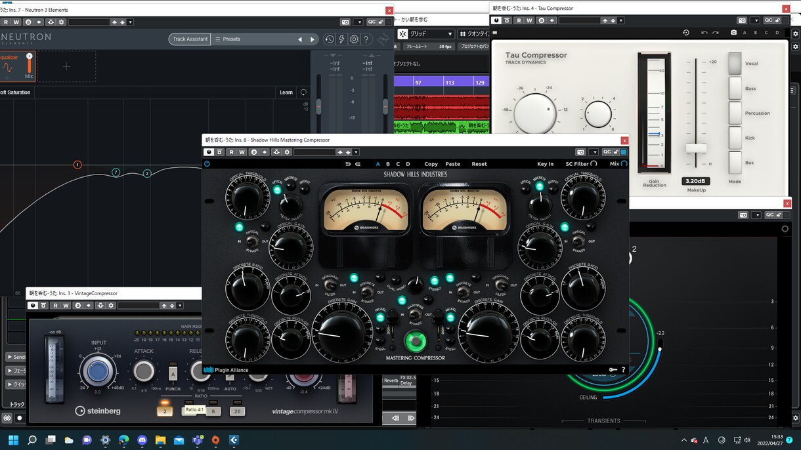The image size is (801, 450).
Task: Open Neutron settings with the gear icon
Action: 354,39
